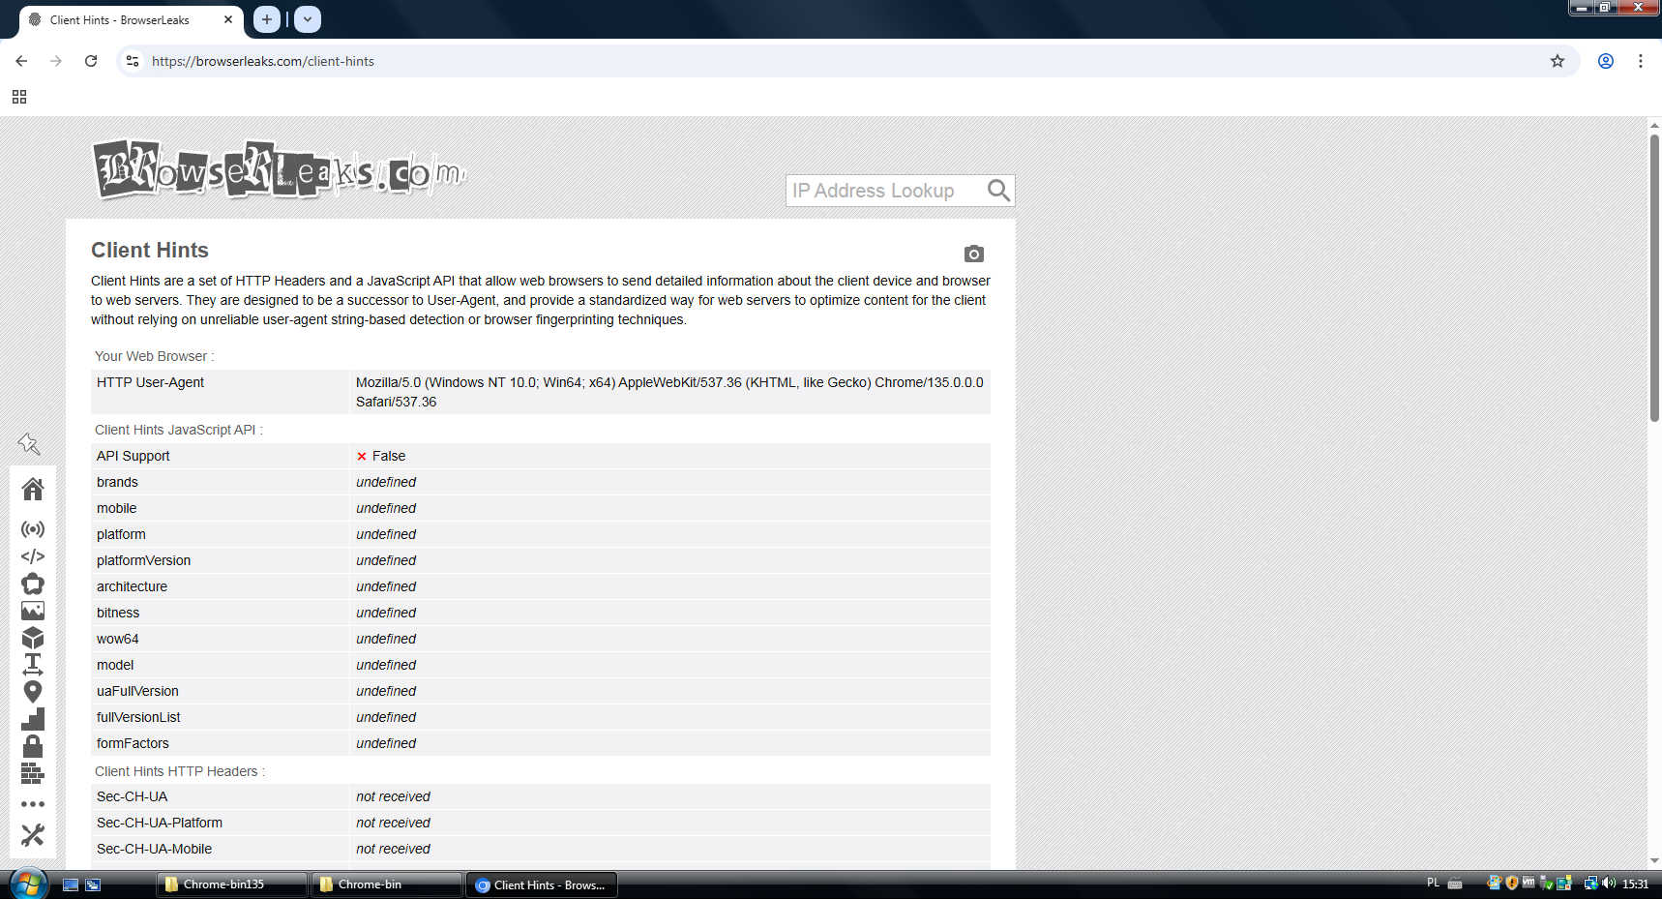Click the magnifier search icon in IP Lookup

coord(999,191)
